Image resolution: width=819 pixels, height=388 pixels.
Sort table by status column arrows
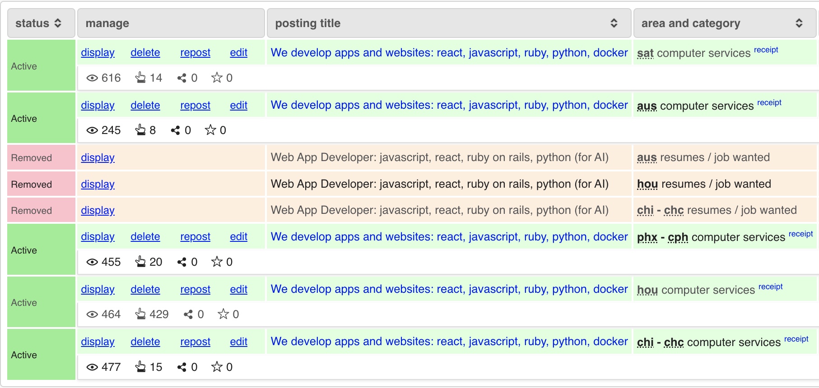coord(58,23)
